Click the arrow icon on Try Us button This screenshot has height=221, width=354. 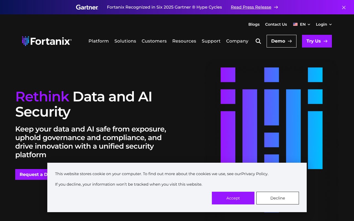point(325,41)
